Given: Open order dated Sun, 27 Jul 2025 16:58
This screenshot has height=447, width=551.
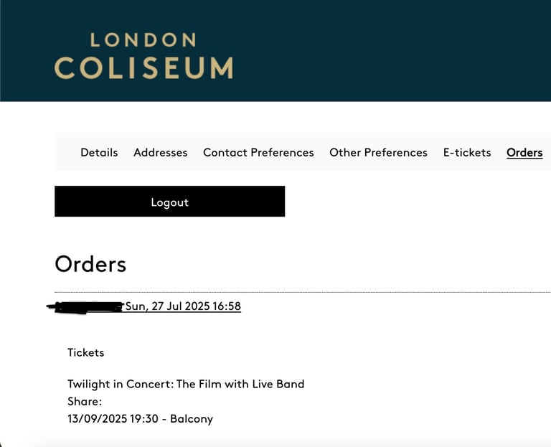Looking at the screenshot, I should tap(183, 306).
